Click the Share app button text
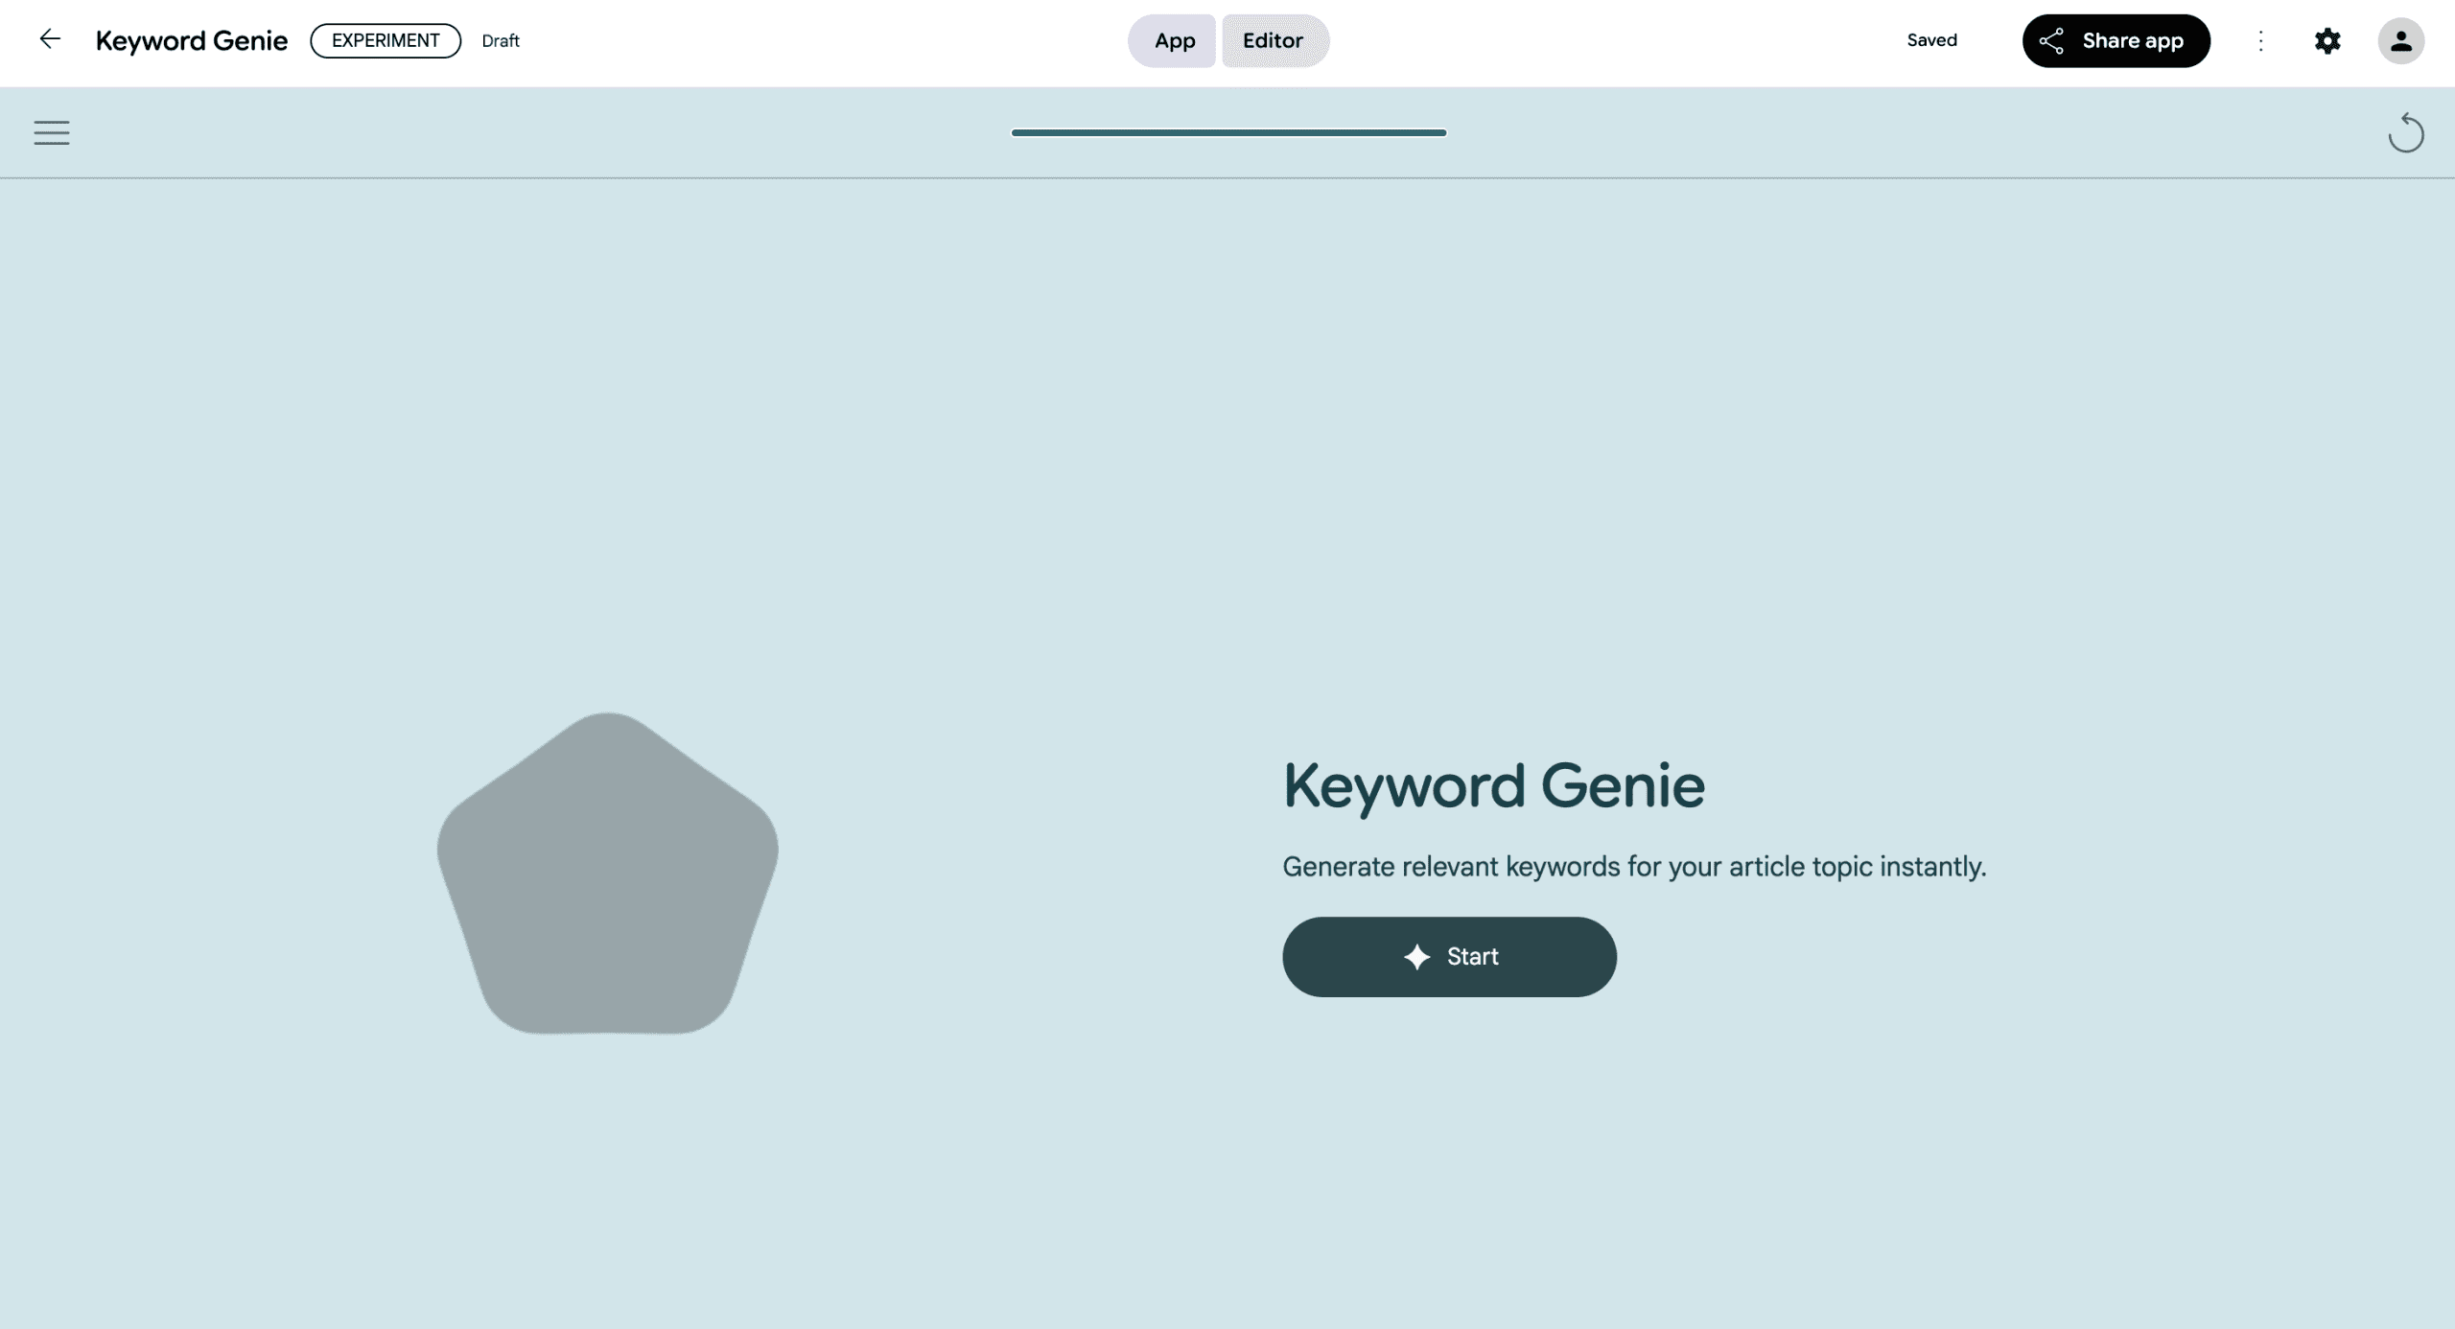Screen dimensions: 2455x1329 tap(2133, 40)
